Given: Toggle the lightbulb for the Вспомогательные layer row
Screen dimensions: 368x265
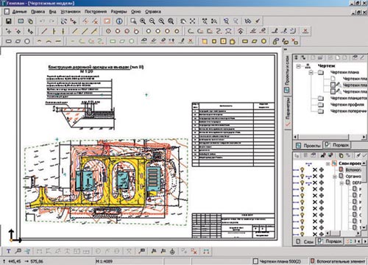Looking at the screenshot, I should pos(302,169).
